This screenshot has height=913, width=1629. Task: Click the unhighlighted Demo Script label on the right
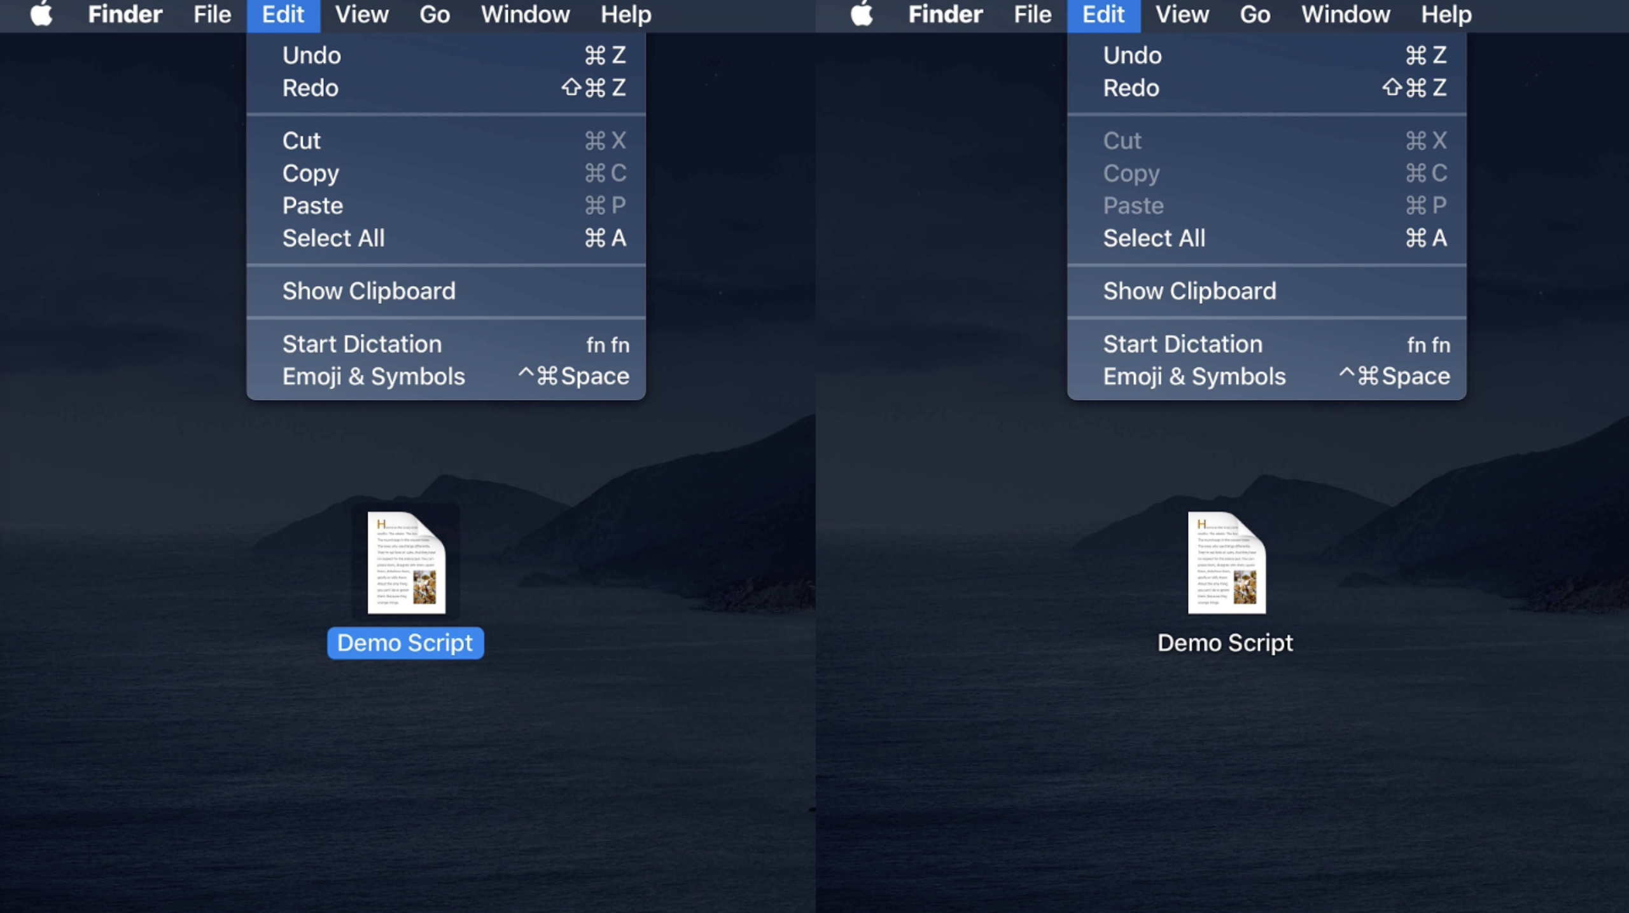click(1225, 643)
